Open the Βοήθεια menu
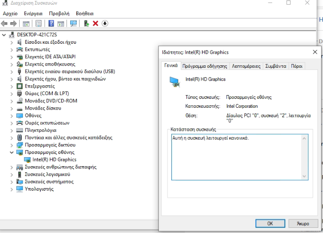 (85, 14)
